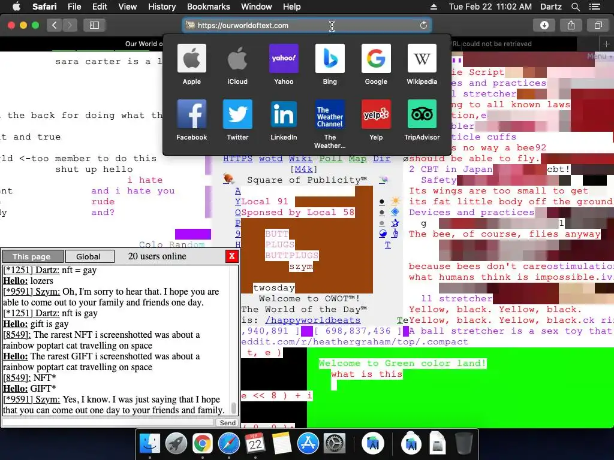
Task: Close the chat panel with red X
Action: (232, 256)
